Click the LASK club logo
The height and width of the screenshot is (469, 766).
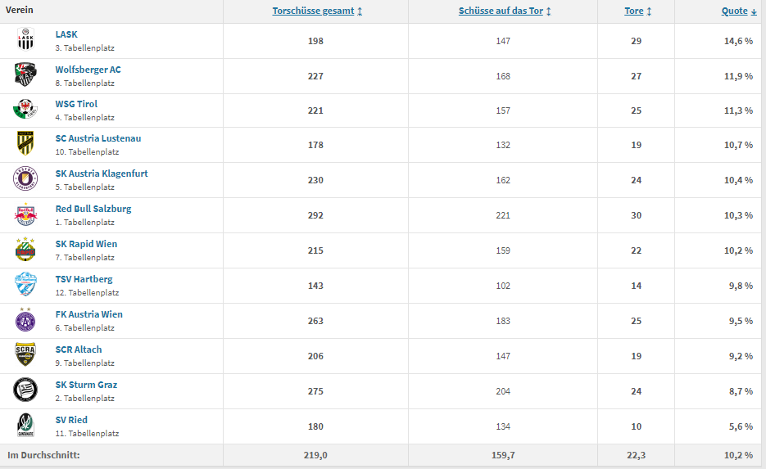pos(25,39)
